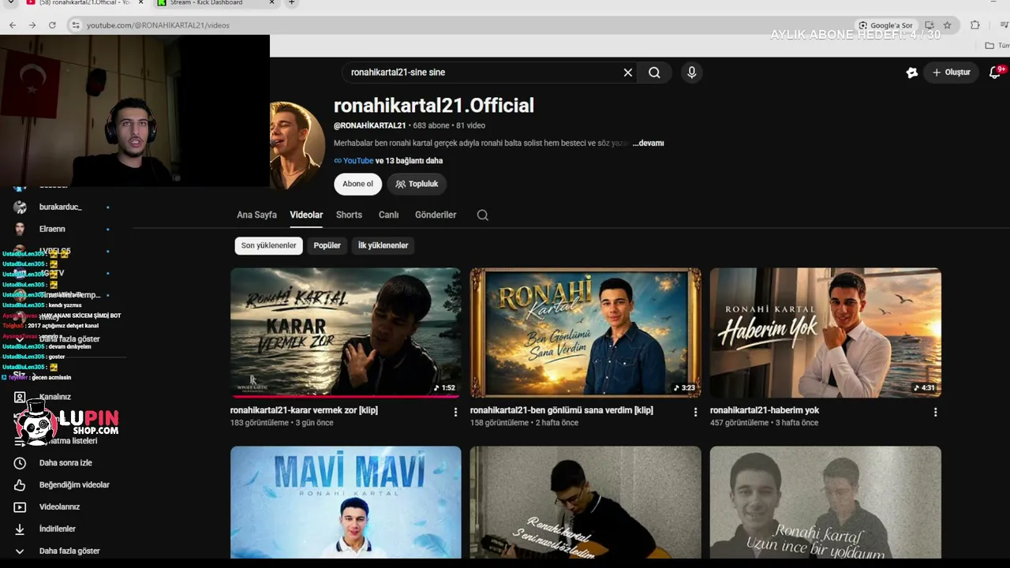
Task: Start voice search with the microphone icon
Action: tap(692, 73)
